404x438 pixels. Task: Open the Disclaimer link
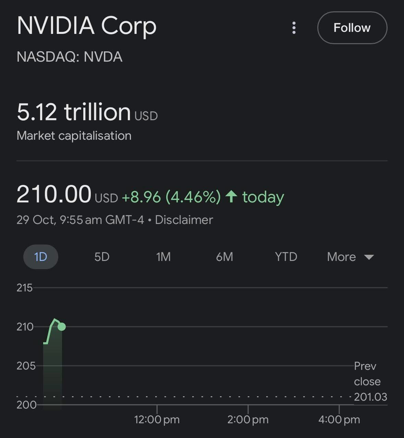coord(184,220)
